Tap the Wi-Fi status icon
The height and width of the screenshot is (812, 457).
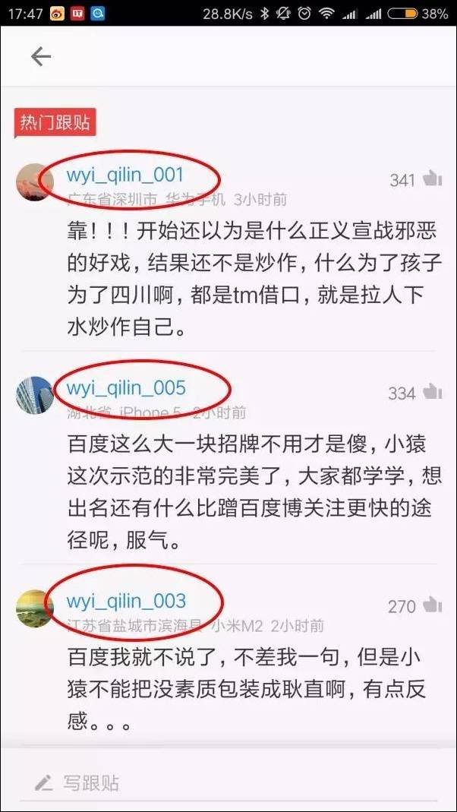click(x=326, y=14)
